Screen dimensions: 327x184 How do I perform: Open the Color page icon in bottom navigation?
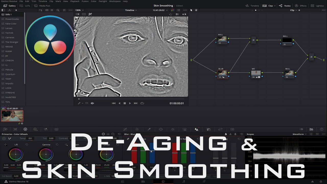(163, 181)
